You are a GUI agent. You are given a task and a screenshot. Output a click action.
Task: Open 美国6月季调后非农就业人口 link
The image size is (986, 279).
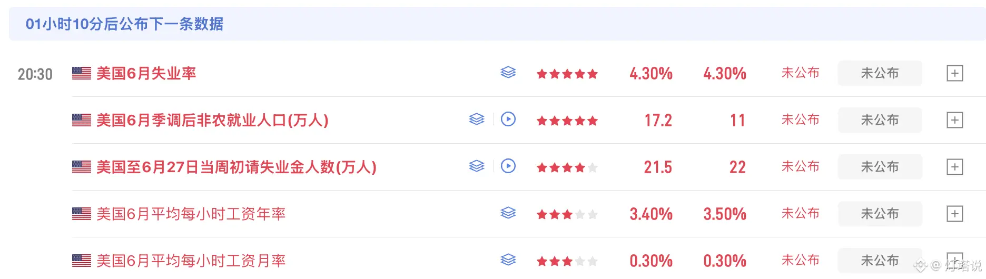pos(212,120)
